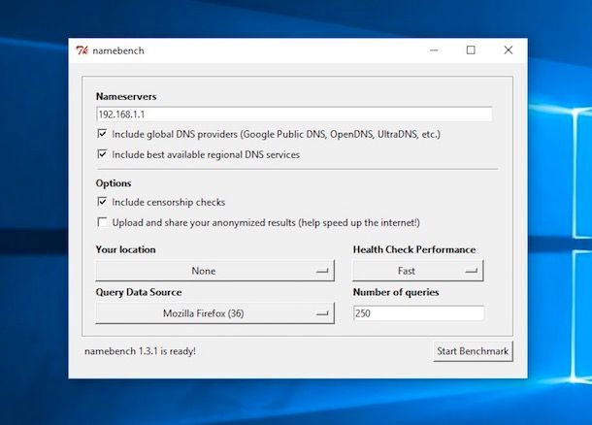The image size is (592, 425).
Task: Click the Options heading label
Action: [114, 183]
